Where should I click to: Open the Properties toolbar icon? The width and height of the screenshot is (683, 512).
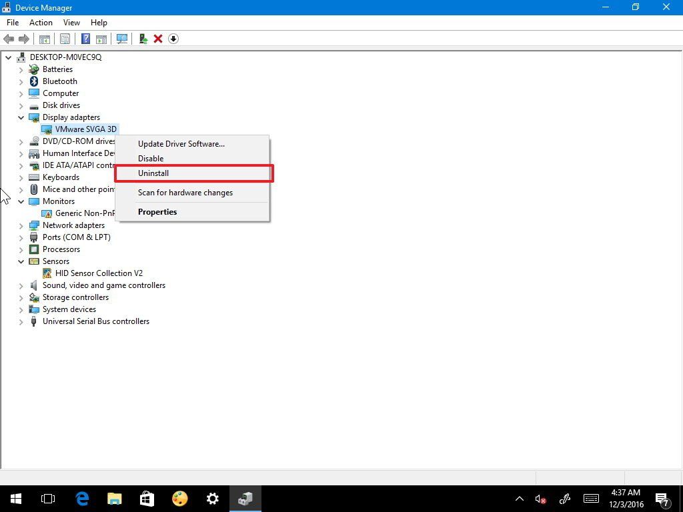coord(65,39)
